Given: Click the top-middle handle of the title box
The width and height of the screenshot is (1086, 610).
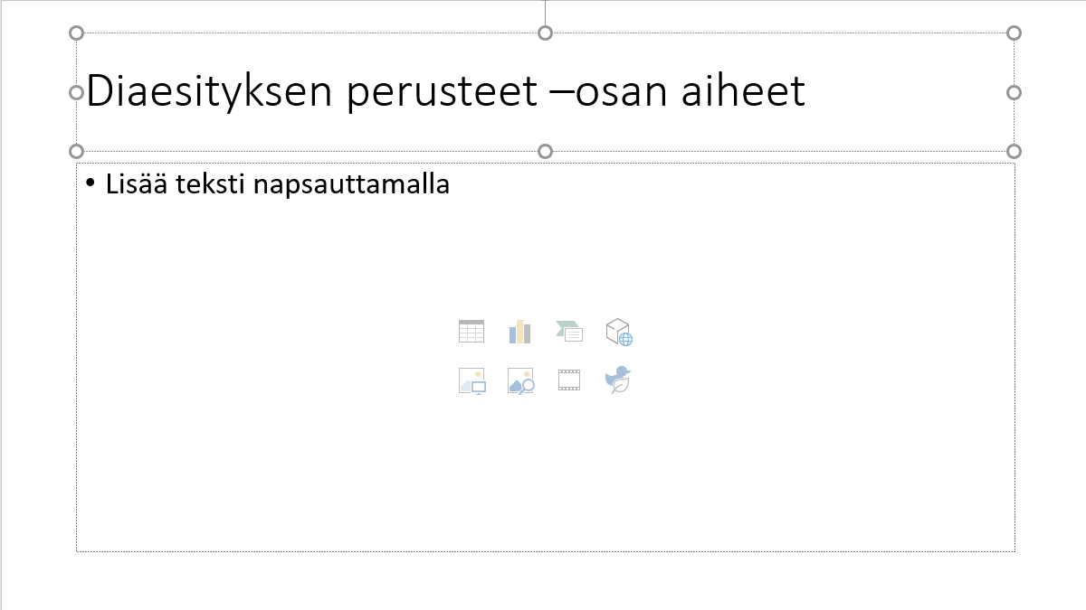Looking at the screenshot, I should point(545,33).
